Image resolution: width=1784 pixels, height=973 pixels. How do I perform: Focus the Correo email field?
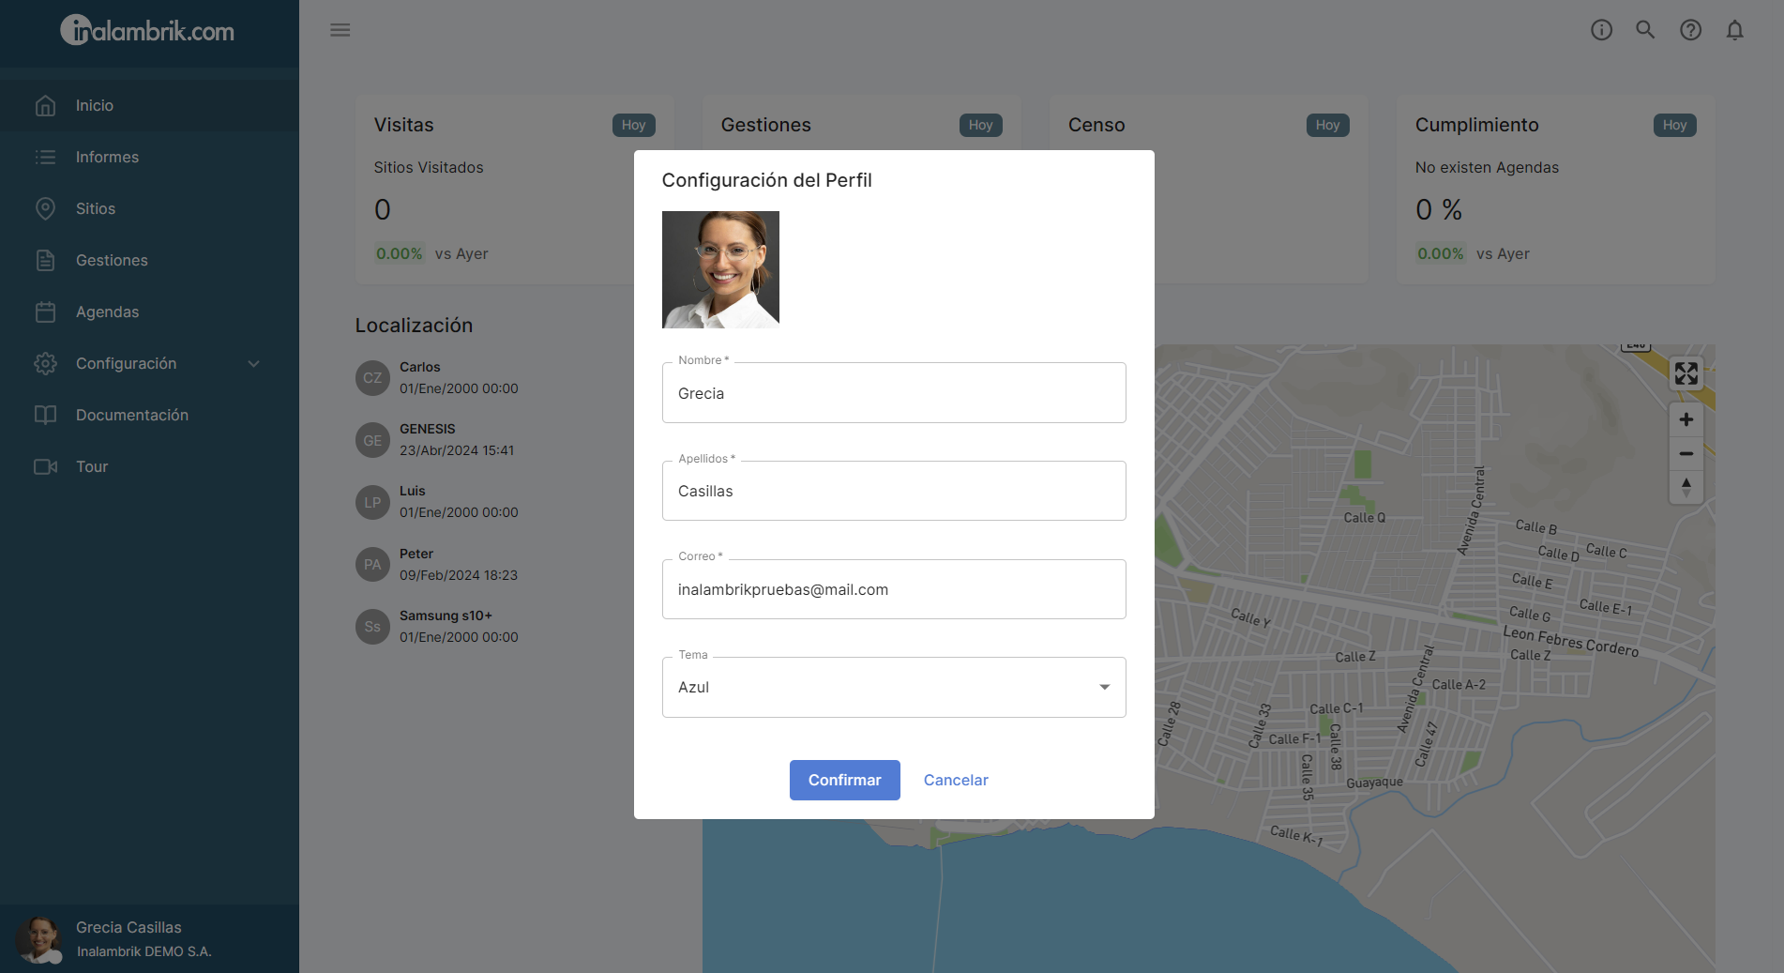[894, 589]
